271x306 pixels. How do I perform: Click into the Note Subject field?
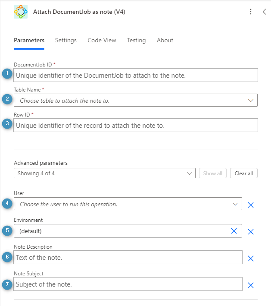(128, 284)
